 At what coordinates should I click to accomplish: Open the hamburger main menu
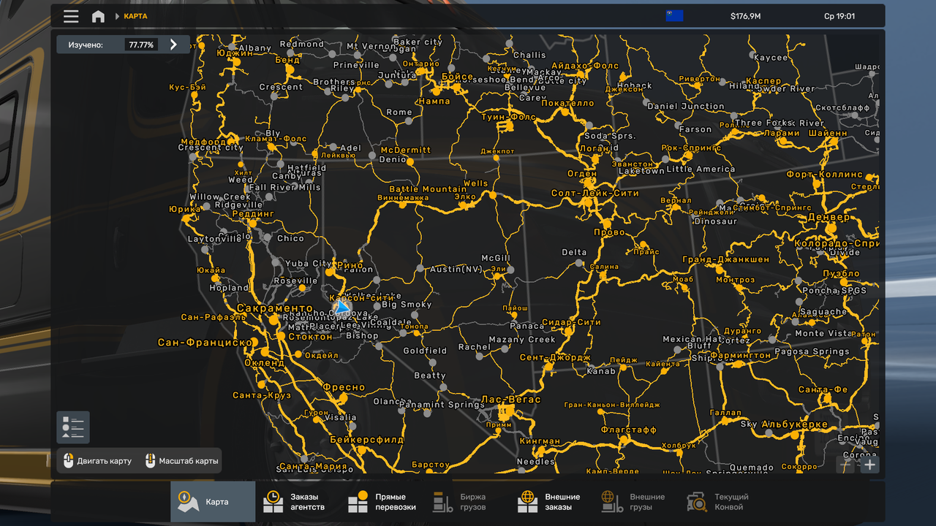click(x=71, y=16)
